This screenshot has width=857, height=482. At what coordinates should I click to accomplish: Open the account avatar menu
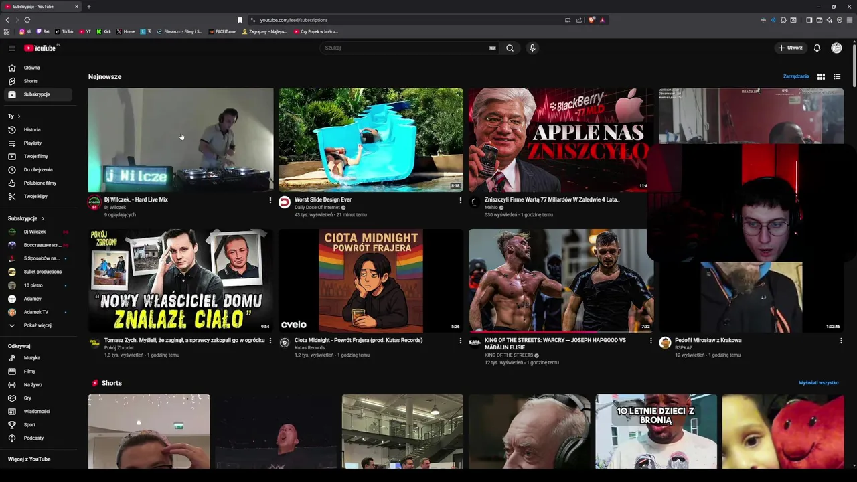tap(836, 48)
